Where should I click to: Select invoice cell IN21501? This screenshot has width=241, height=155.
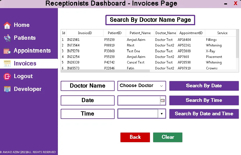click(73, 40)
